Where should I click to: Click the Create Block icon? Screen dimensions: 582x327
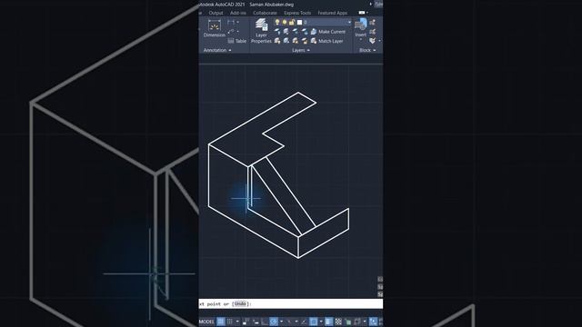click(372, 22)
